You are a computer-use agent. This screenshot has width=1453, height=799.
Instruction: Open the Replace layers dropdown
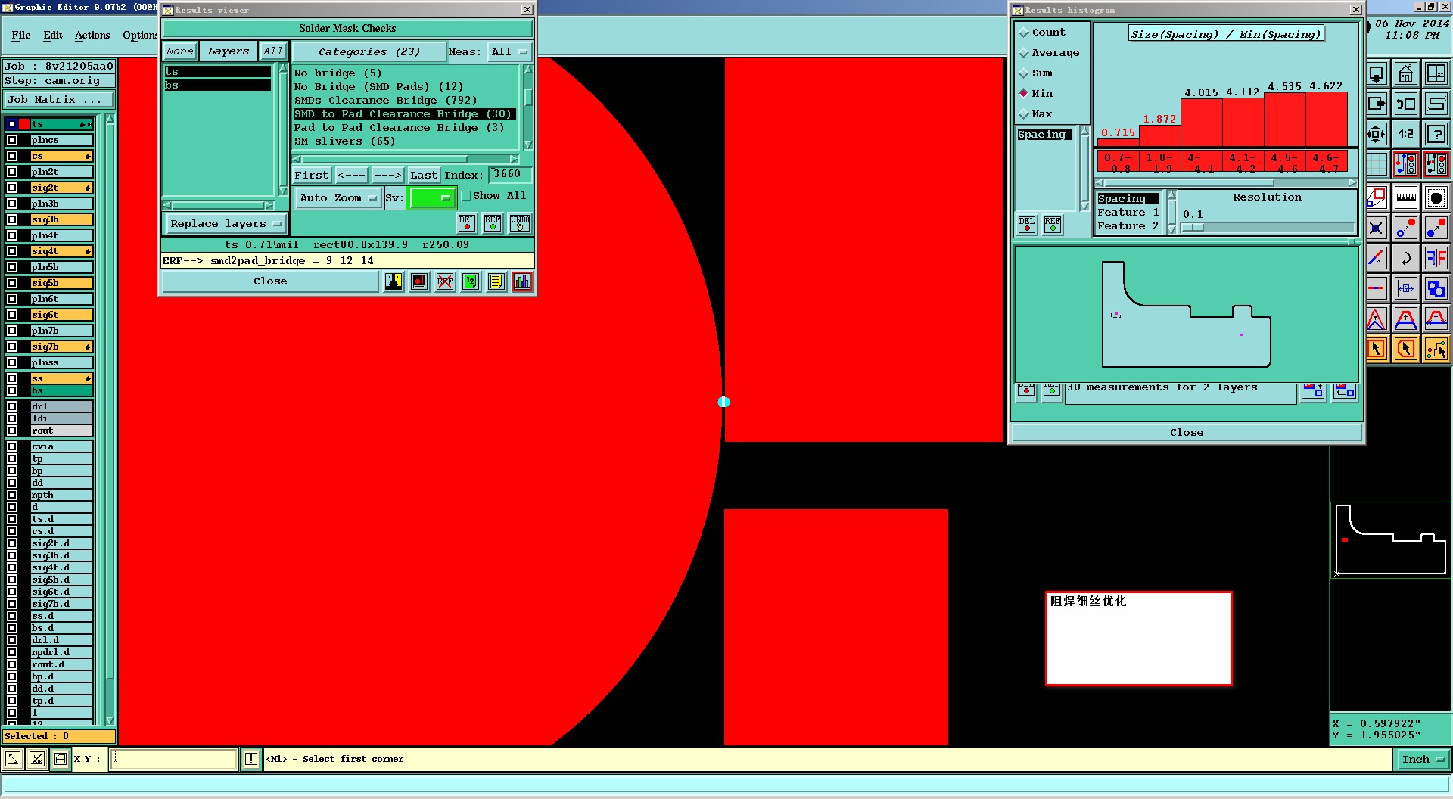(x=226, y=224)
